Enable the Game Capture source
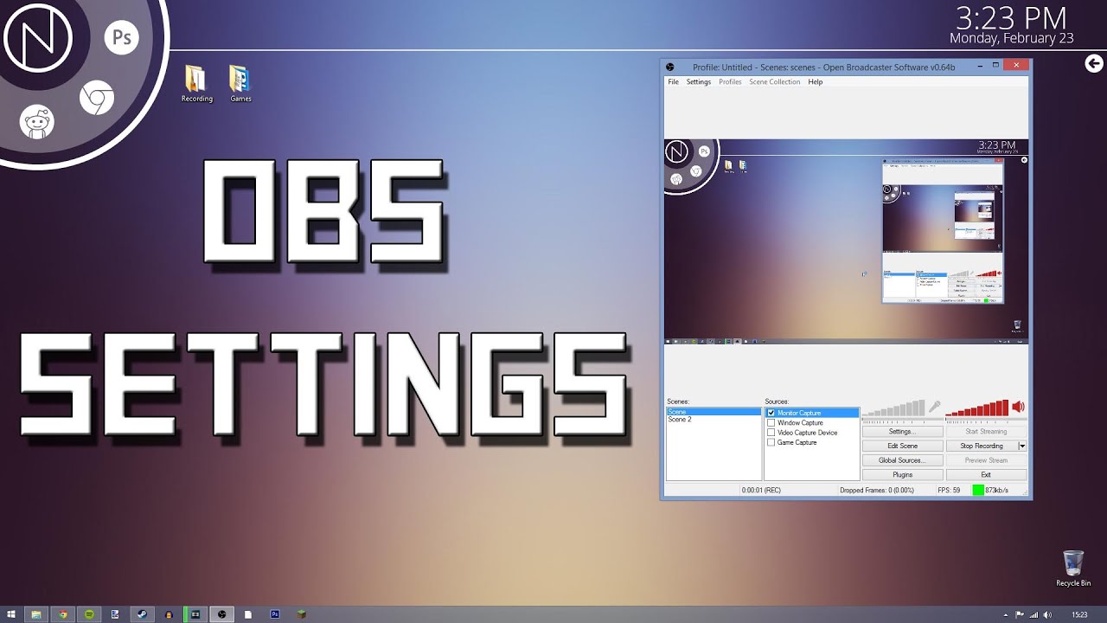The width and height of the screenshot is (1107, 623). click(x=771, y=442)
